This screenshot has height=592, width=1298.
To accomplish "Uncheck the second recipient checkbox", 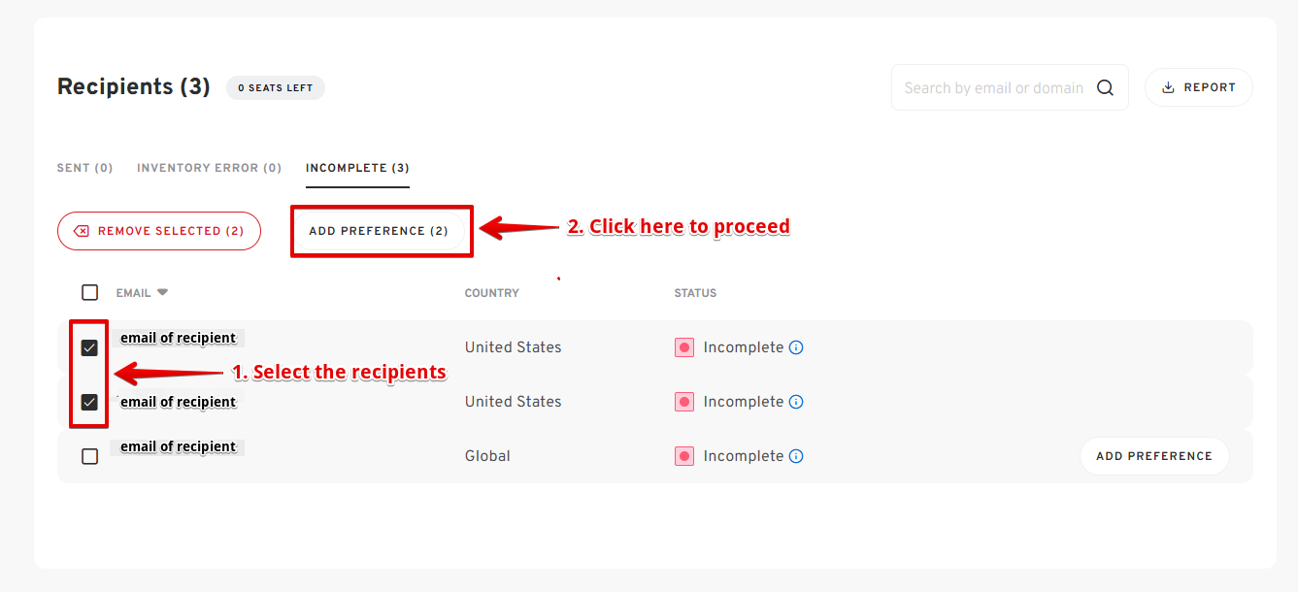I will [x=90, y=402].
